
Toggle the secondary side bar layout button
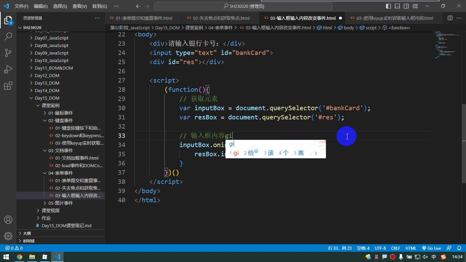pyautogui.click(x=406, y=6)
